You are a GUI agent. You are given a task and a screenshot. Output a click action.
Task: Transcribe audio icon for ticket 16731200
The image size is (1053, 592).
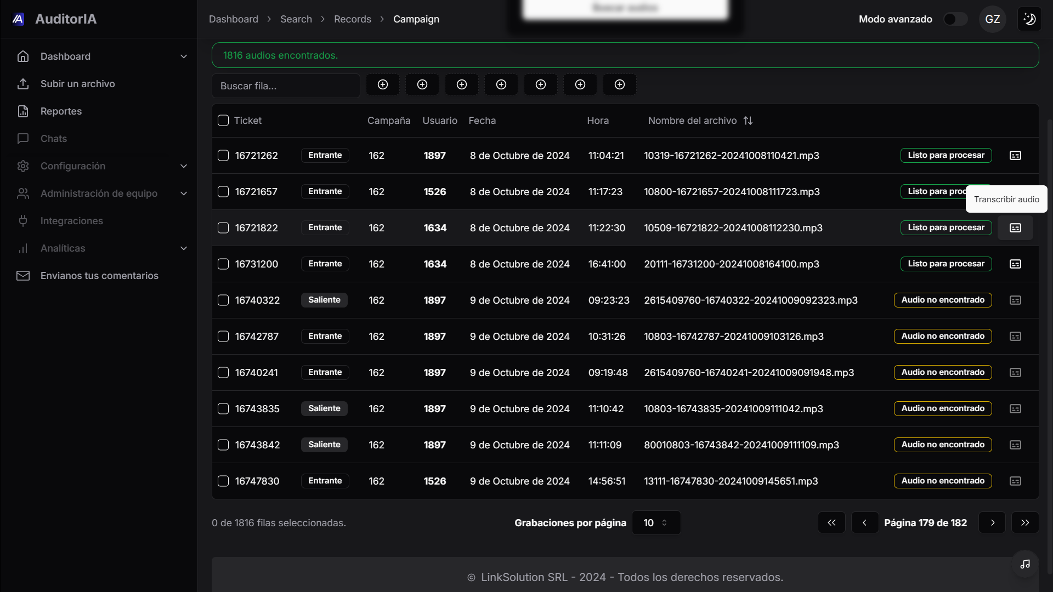[1015, 264]
